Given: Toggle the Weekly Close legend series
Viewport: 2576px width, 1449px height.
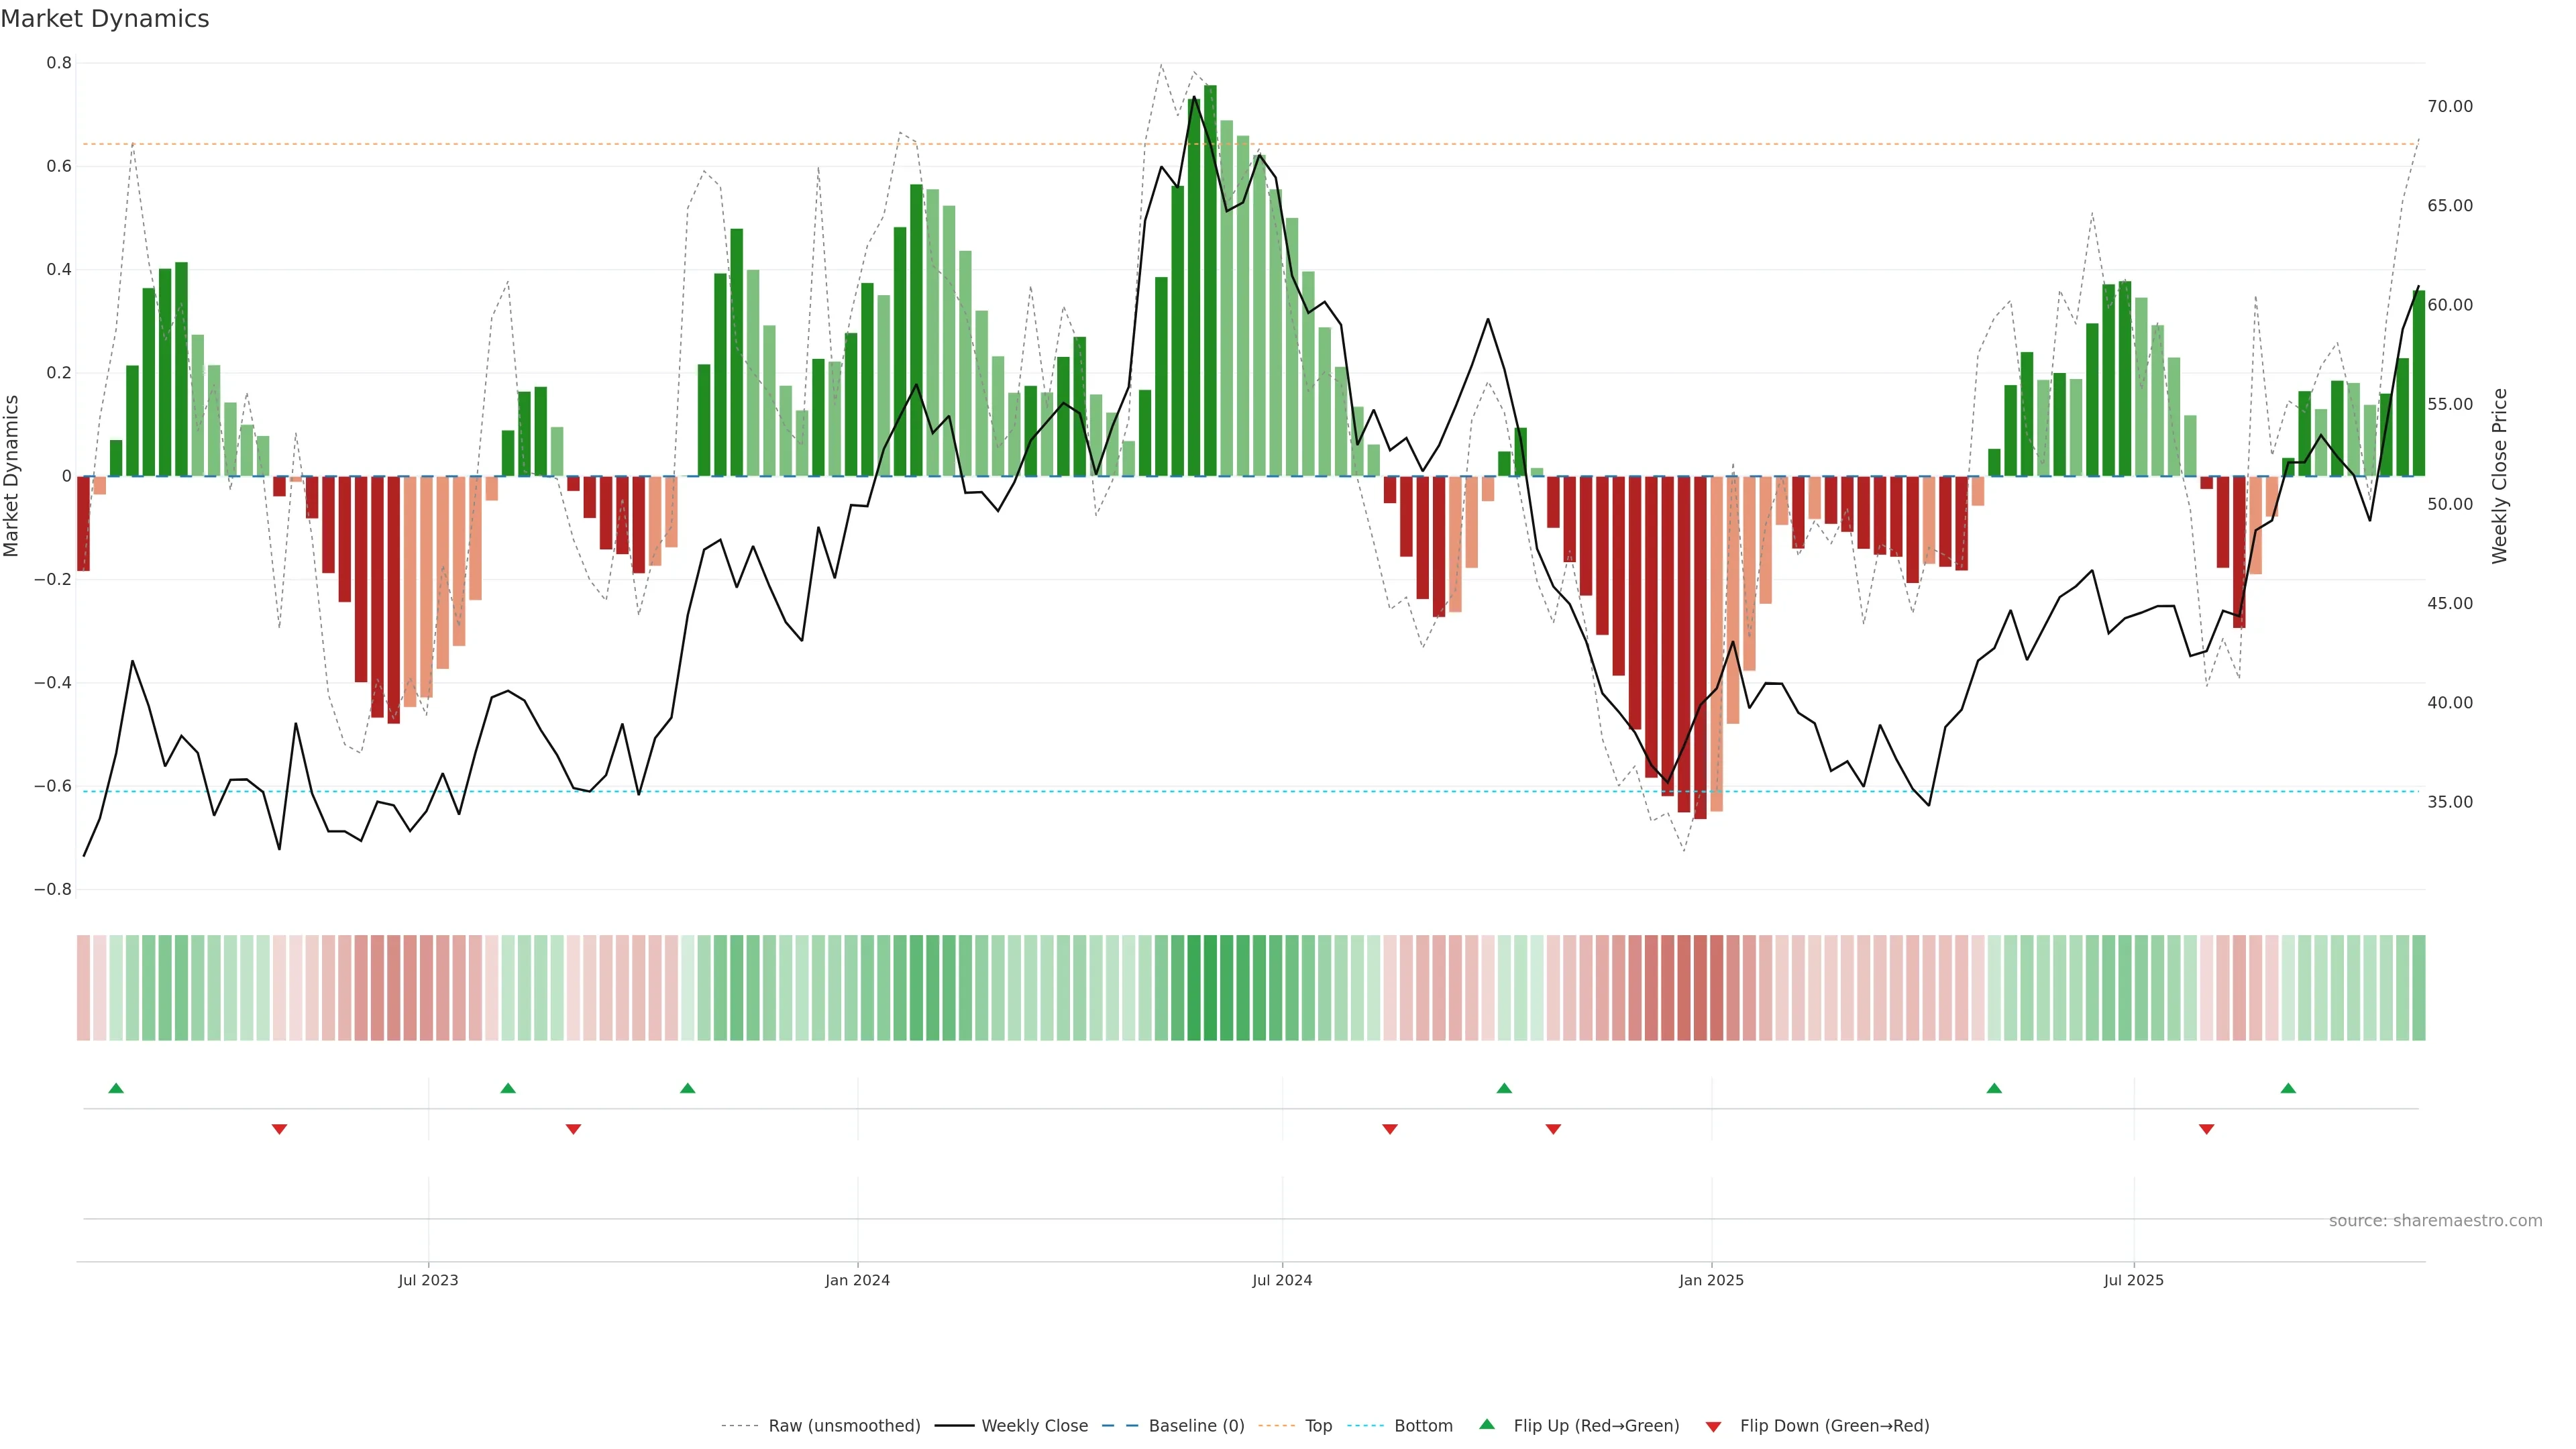Looking at the screenshot, I should point(1034,1426).
